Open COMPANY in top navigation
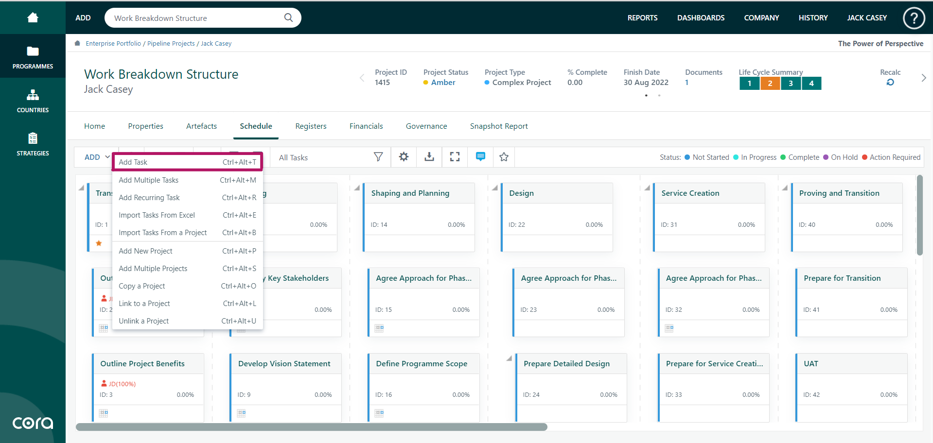Screen dimensions: 933x443 pyautogui.click(x=761, y=17)
